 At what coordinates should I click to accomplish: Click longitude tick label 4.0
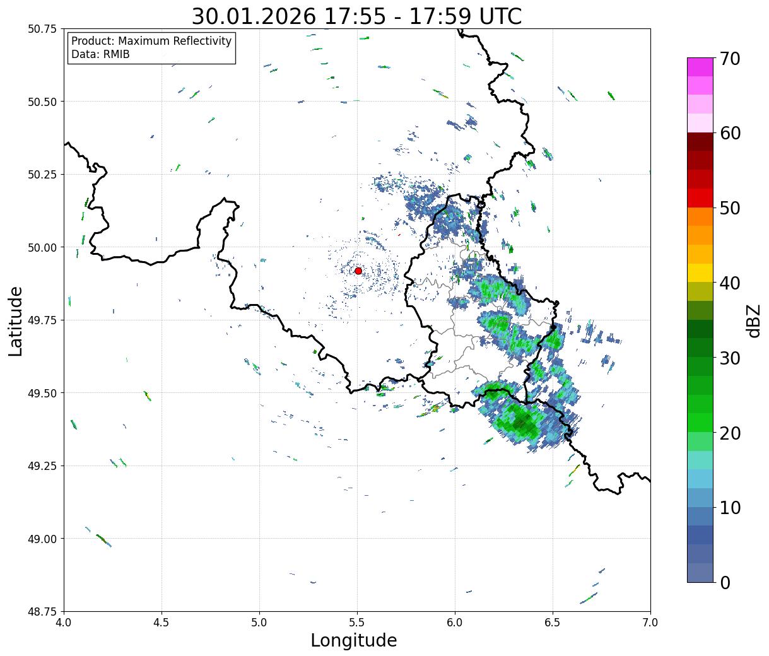point(64,623)
